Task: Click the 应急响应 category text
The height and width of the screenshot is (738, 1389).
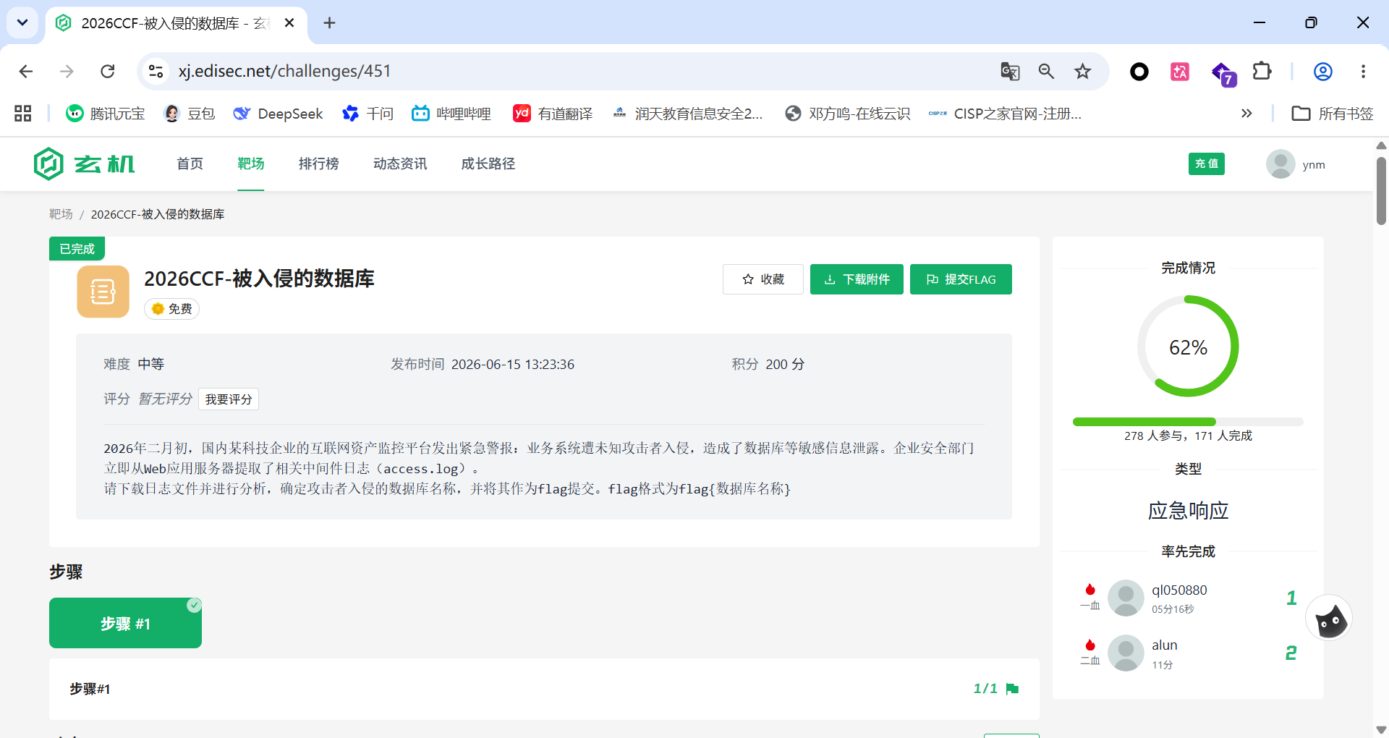Action: 1188,511
